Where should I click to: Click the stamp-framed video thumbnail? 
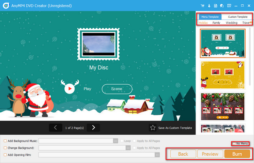coord(99,44)
